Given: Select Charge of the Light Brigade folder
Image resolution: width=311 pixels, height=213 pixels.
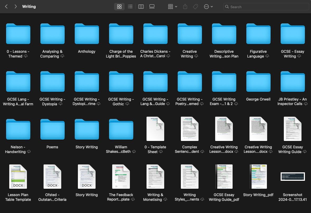Looking at the screenshot, I should [121, 34].
